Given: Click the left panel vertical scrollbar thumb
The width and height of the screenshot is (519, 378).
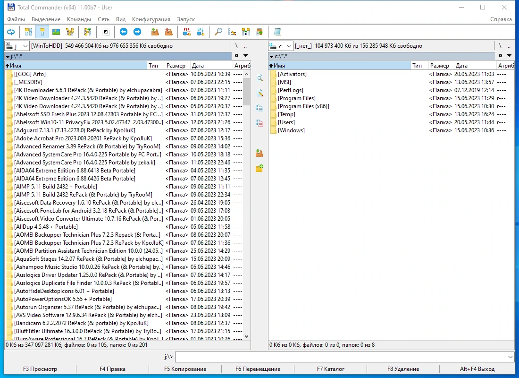Looking at the screenshot, I should click(x=247, y=92).
